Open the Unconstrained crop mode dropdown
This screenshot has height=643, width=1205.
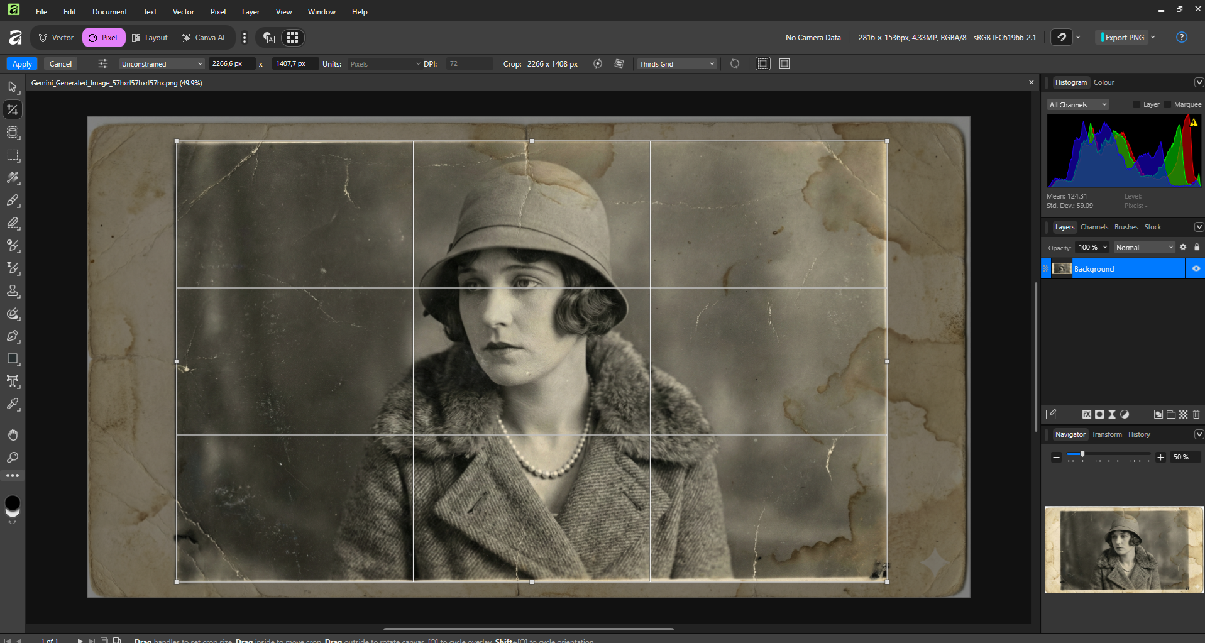tap(162, 64)
